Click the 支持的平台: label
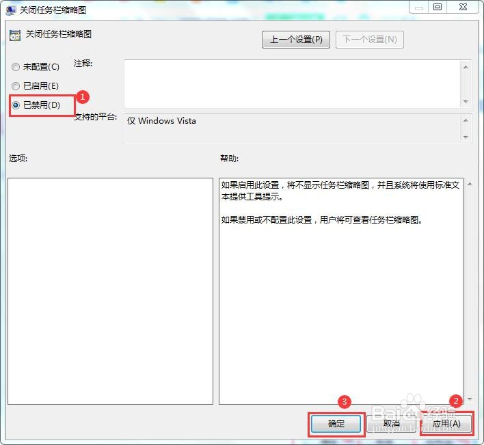Image resolution: width=484 pixels, height=445 pixels. point(96,117)
